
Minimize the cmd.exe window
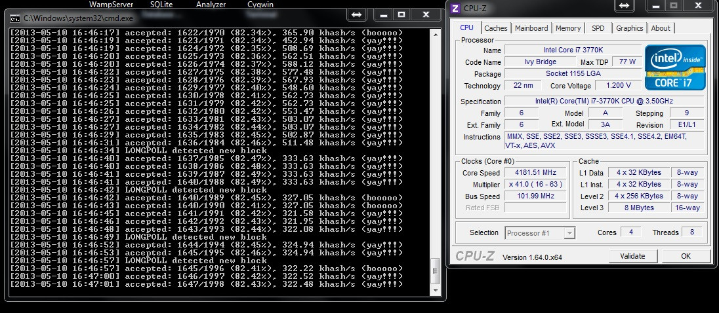384,15
